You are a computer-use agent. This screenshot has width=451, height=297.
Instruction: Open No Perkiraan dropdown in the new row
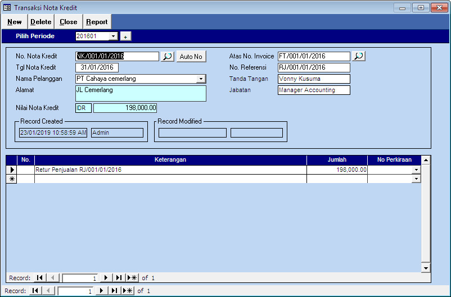click(x=416, y=179)
